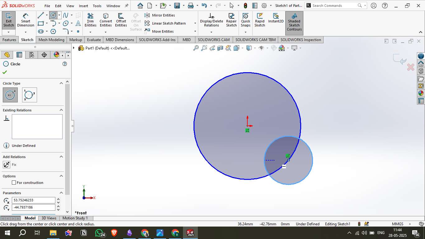This screenshot has height=239, width=425.
Task: Click the Y coordinate parameter field
Action: 34,207
